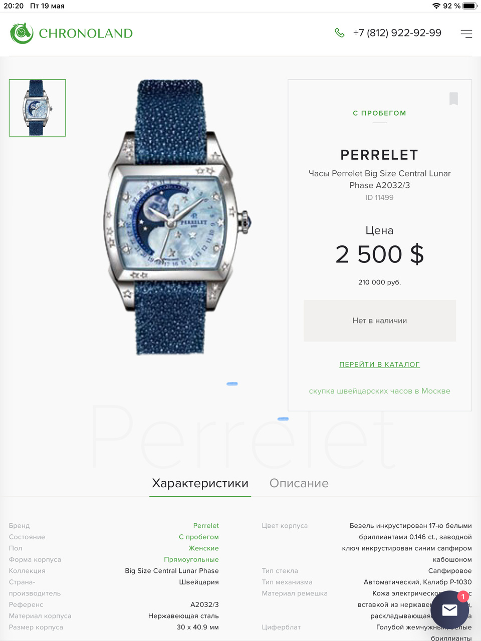Click the Wi-Fi status icon
The width and height of the screenshot is (481, 641).
pyautogui.click(x=436, y=6)
